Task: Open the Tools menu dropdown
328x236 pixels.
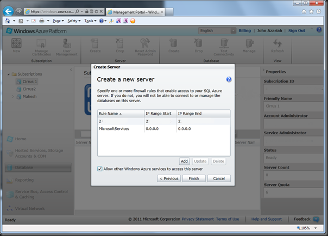Action: coord(90,21)
